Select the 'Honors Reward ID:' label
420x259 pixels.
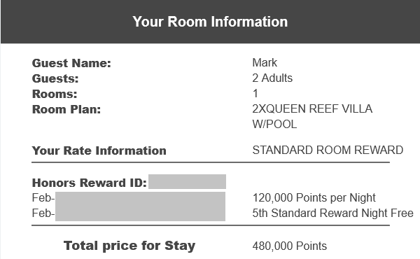(x=89, y=183)
